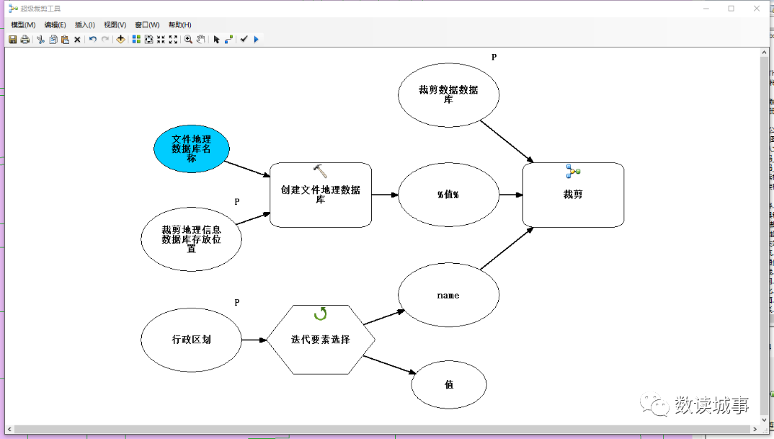Click the Add Data plus icon
Image resolution: width=774 pixels, height=439 pixels.
click(x=120, y=40)
